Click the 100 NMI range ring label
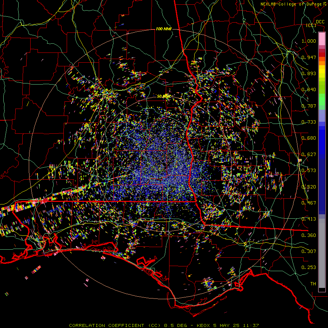Viewport: 328px width, 328px height. [x=164, y=29]
